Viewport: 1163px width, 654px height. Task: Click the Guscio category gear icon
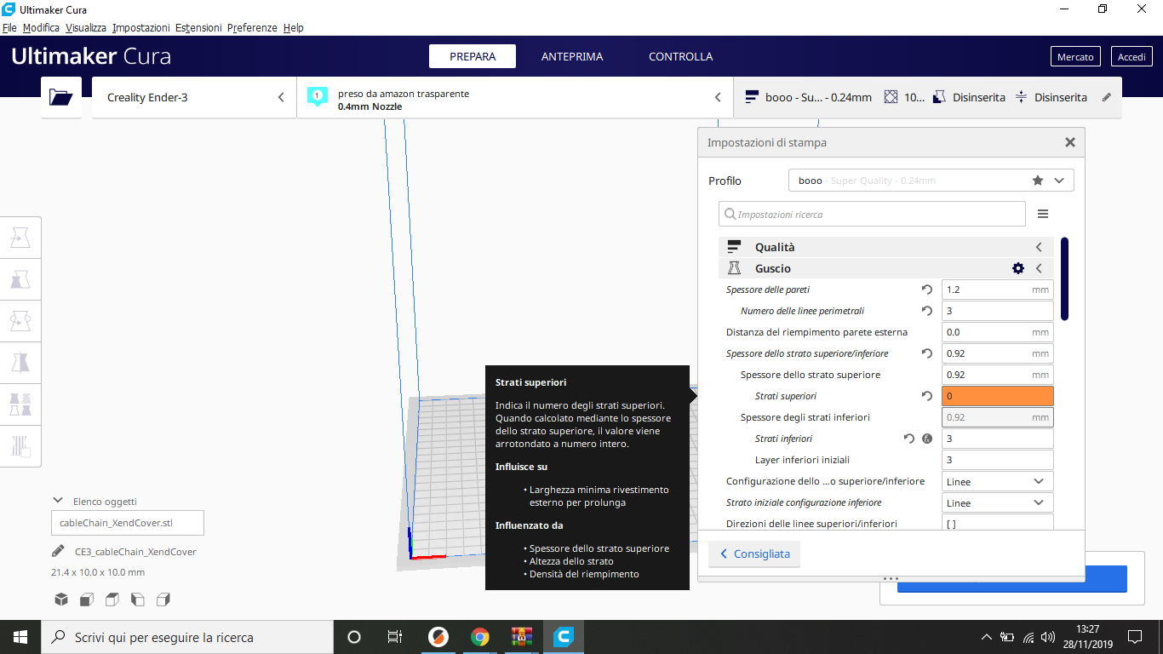click(x=1017, y=268)
